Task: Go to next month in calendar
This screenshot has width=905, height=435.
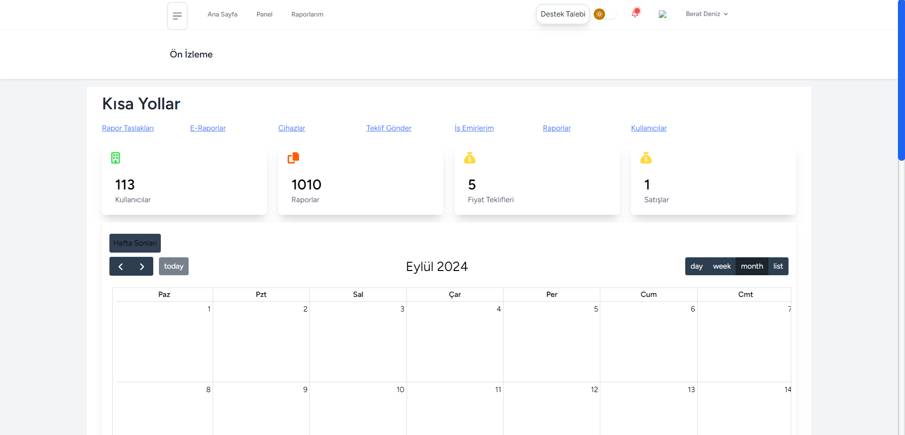Action: coord(142,266)
